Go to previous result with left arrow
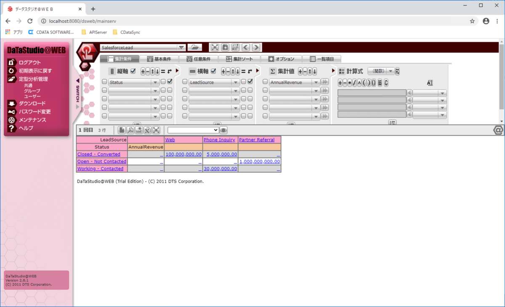Viewport: 505px width, 307px height. [x=246, y=48]
